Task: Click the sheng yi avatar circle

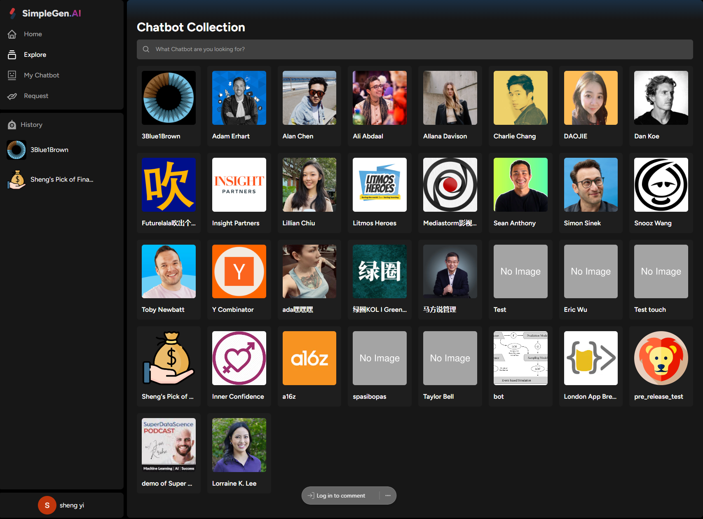Action: [x=47, y=505]
